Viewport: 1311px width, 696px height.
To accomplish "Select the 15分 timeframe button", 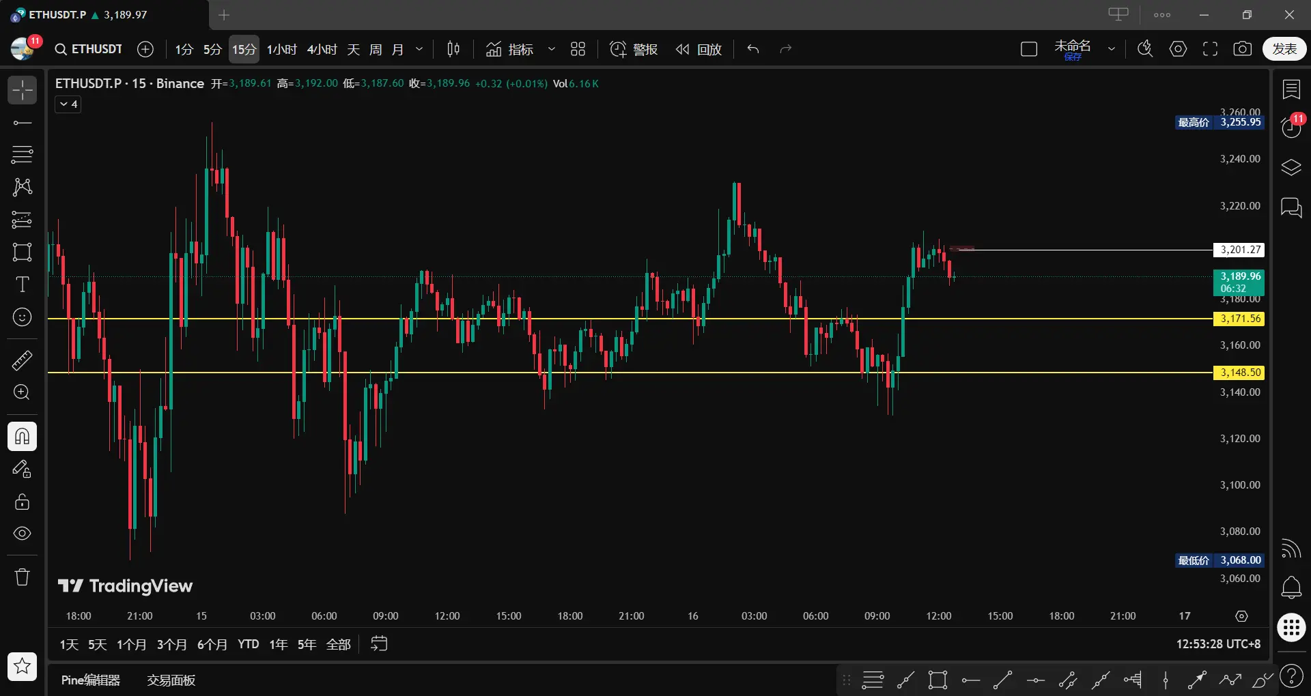I will (x=244, y=49).
